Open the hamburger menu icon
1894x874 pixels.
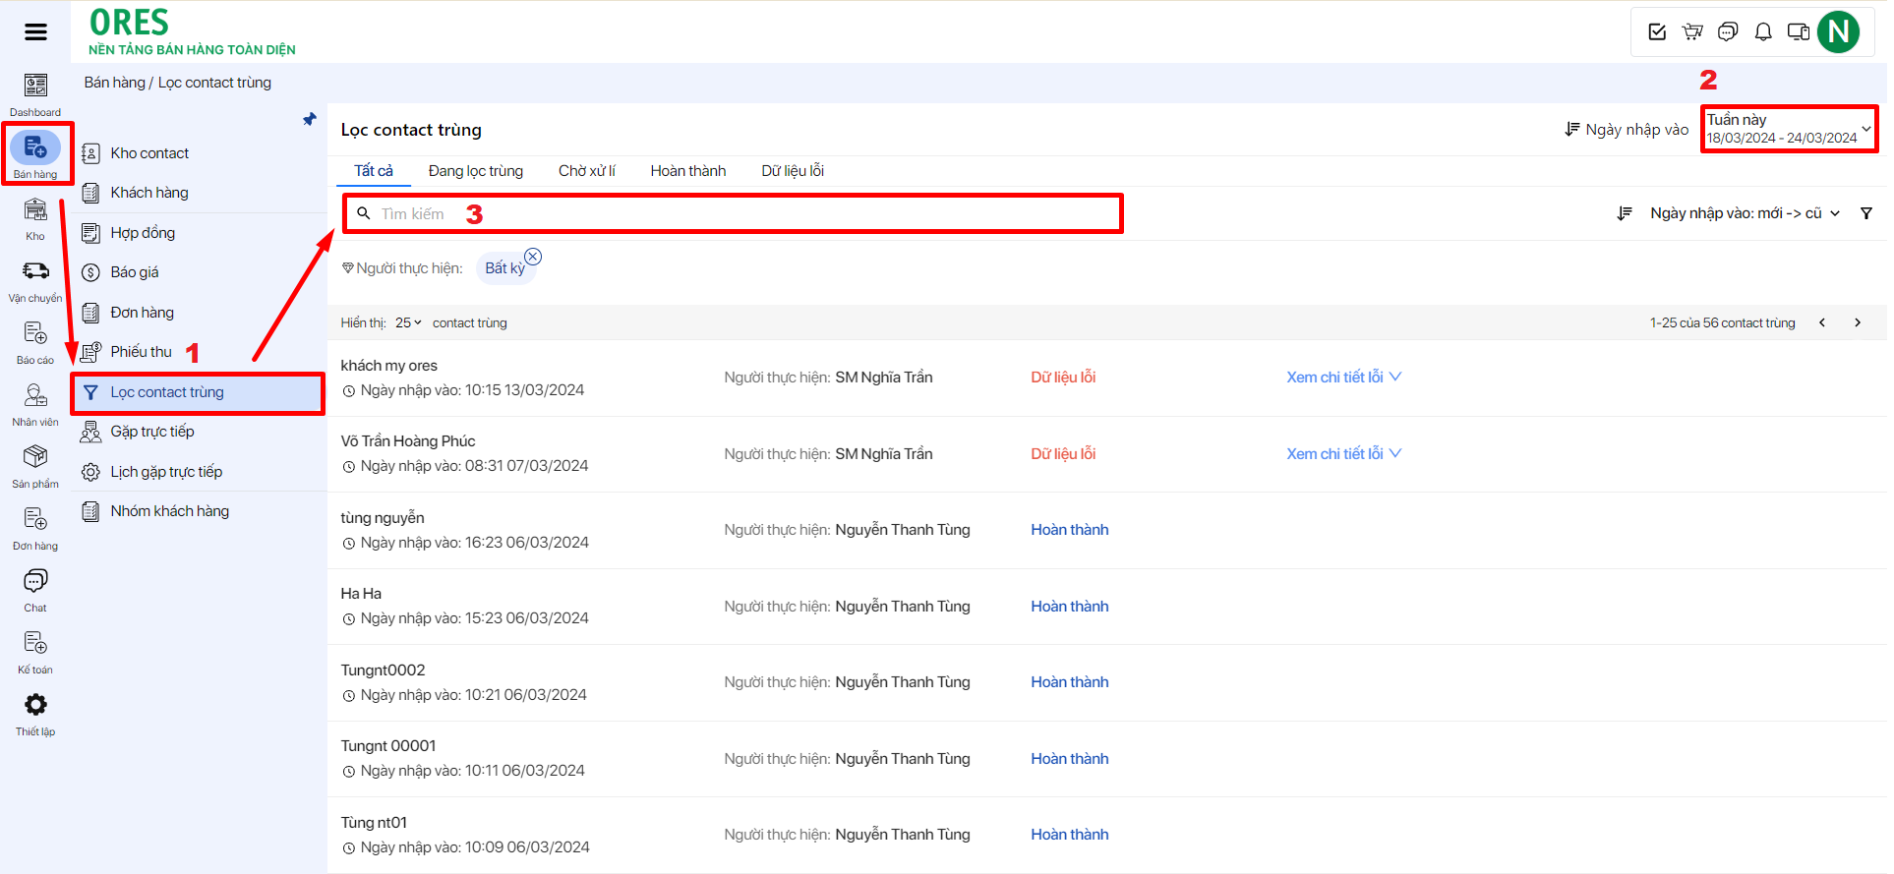point(35,32)
